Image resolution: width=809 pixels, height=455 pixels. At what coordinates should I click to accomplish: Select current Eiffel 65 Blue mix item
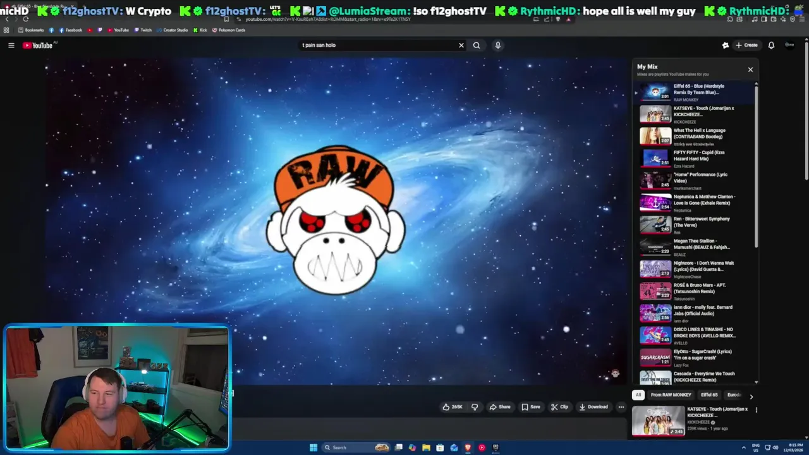pos(694,92)
